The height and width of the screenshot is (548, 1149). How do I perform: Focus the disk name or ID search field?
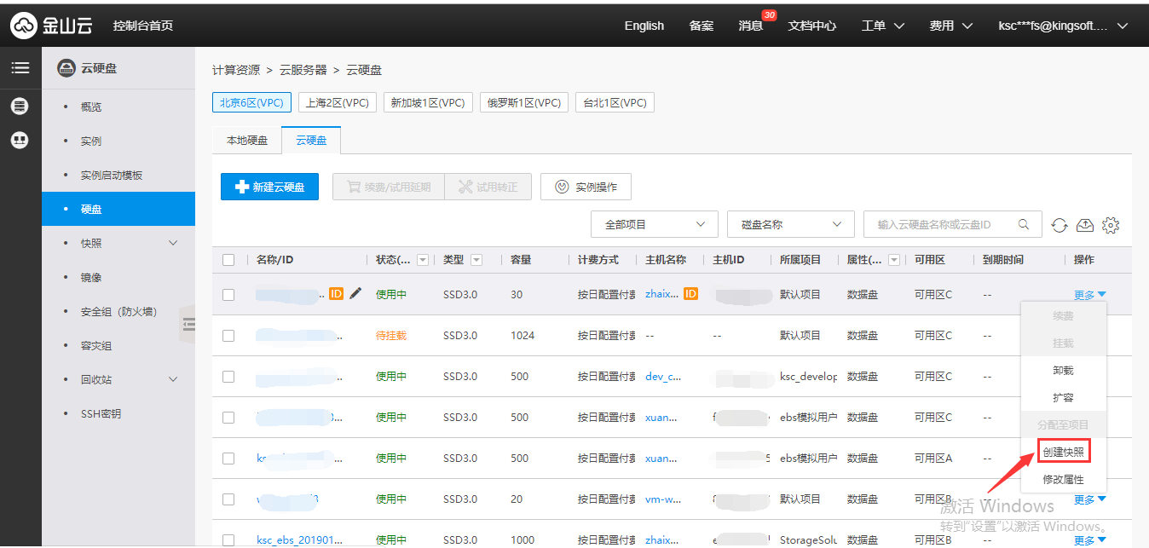pyautogui.click(x=952, y=224)
